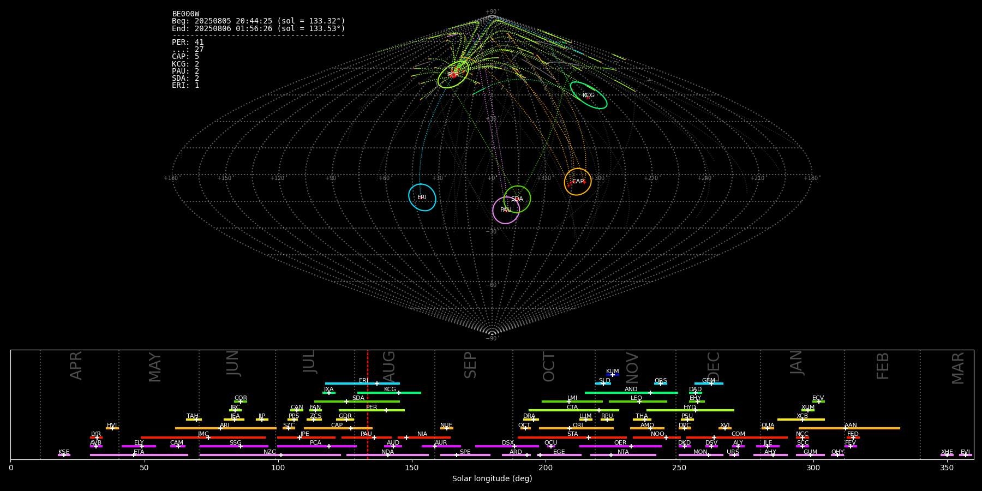Select the ERI bar in the timeline
Viewport: 982px width, 491px height.
pyautogui.click(x=362, y=384)
